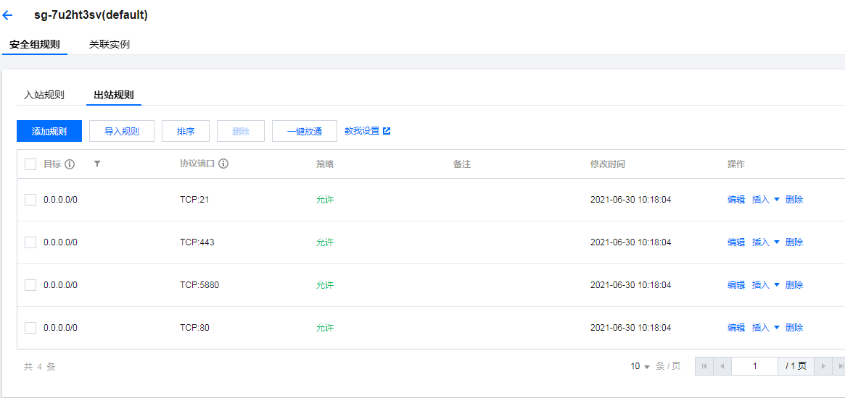Go to first page in pagination
The width and height of the screenshot is (845, 398).
pyautogui.click(x=703, y=366)
